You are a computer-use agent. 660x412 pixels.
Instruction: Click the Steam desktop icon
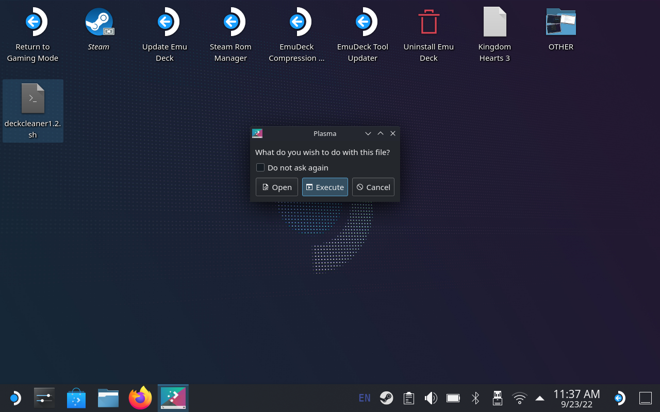[x=98, y=23]
